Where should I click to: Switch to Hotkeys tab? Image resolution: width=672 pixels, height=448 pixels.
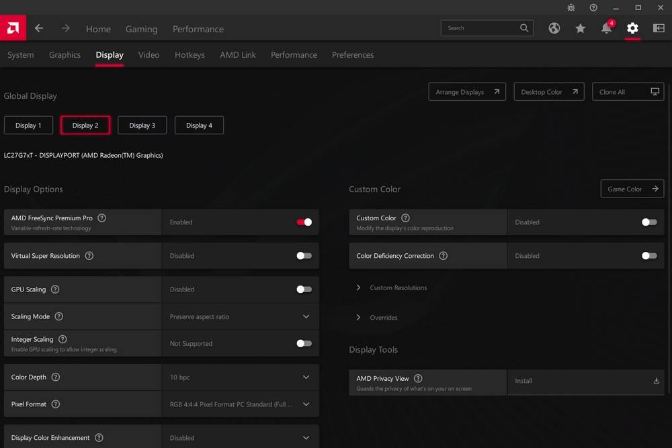190,55
